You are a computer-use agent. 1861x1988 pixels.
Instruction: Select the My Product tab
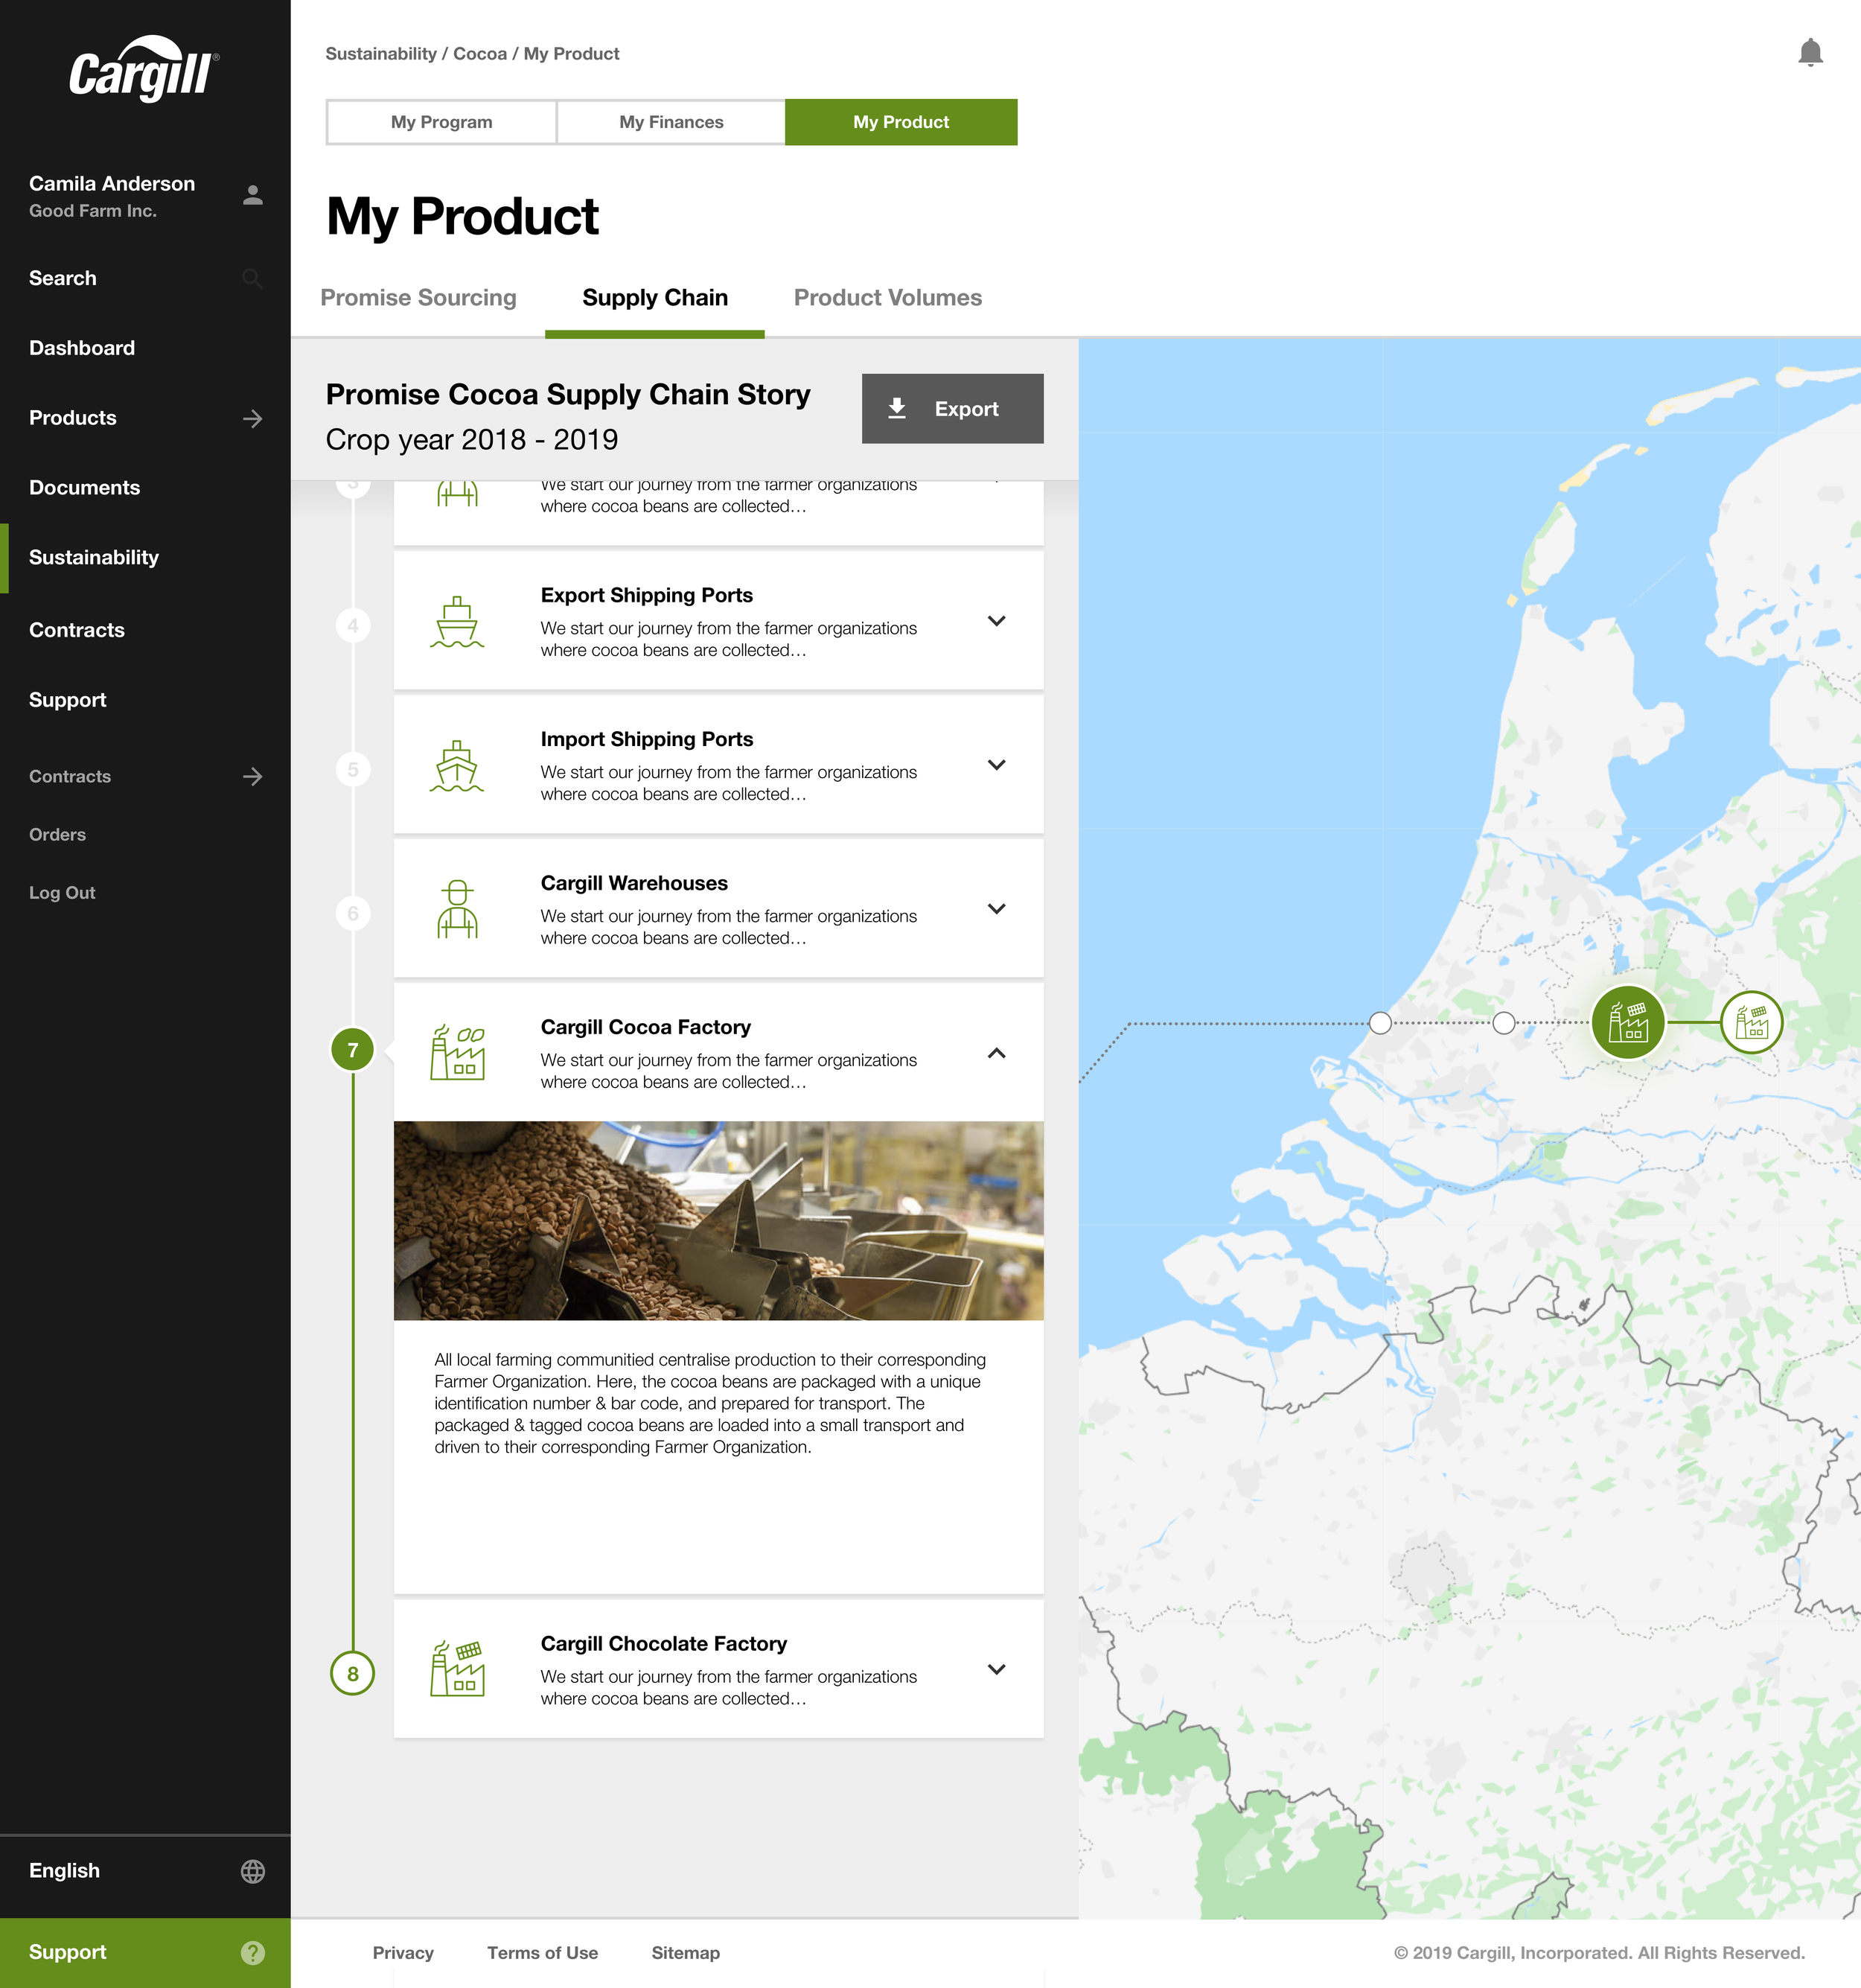click(901, 122)
